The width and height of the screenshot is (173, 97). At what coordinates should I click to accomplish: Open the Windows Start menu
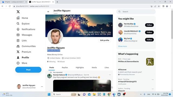click(x=49, y=94)
